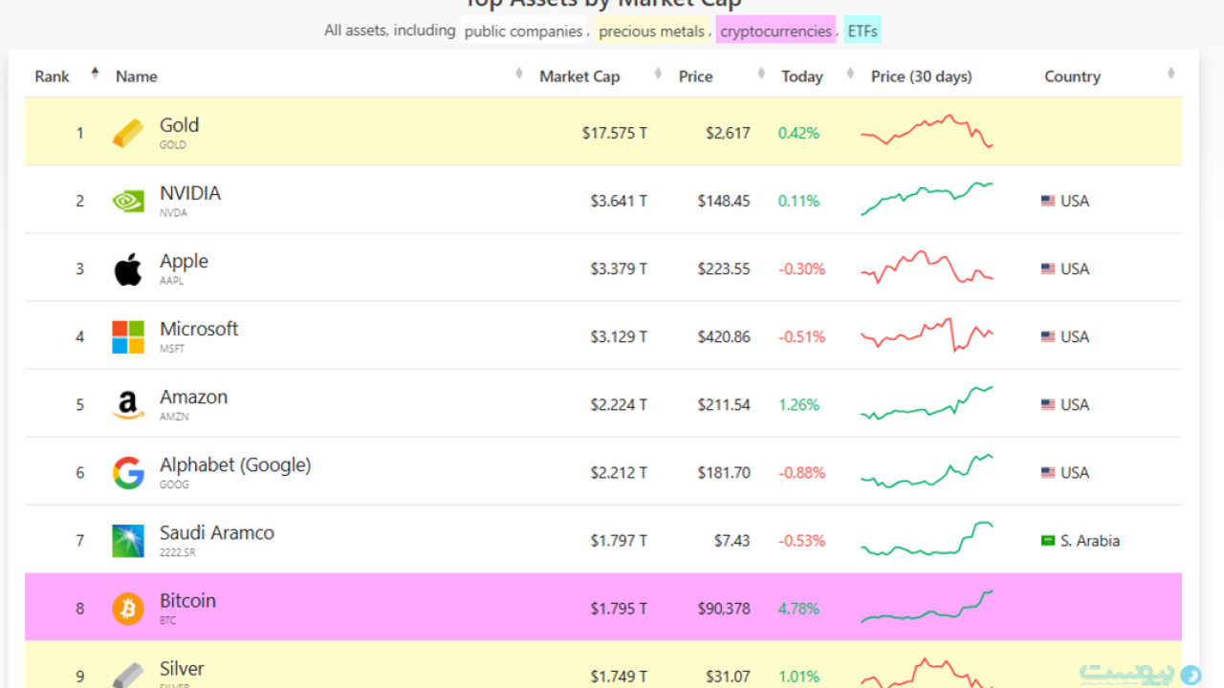The image size is (1224, 688).
Task: Click the Gold bar icon
Action: pyautogui.click(x=128, y=133)
